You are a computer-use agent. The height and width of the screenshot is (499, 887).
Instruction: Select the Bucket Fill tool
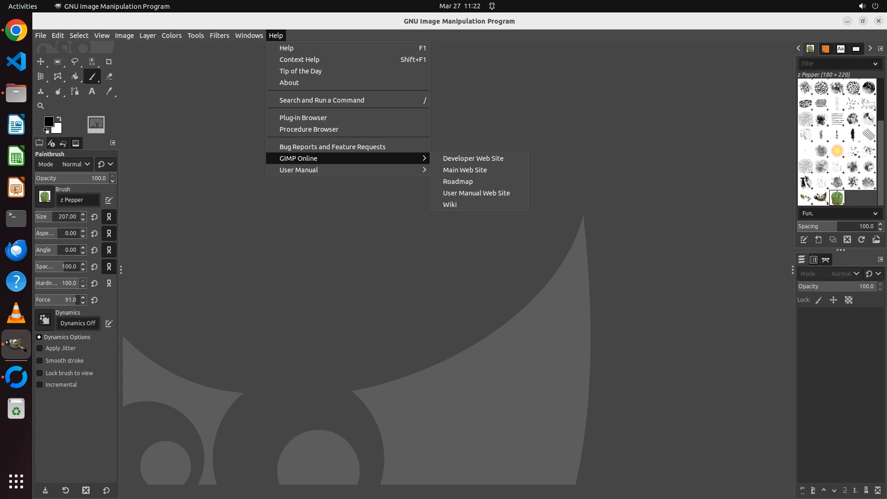click(75, 77)
